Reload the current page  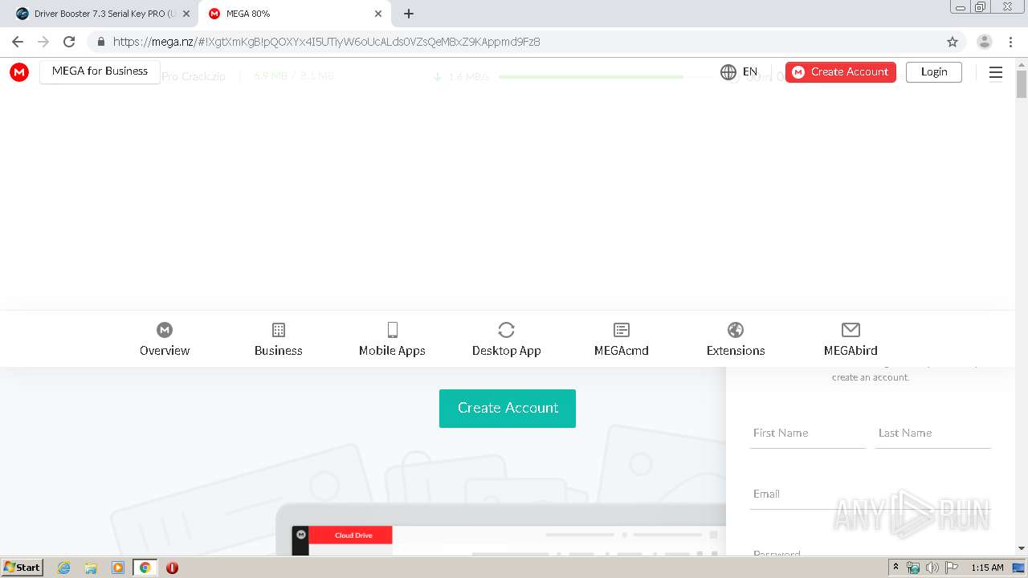coord(69,42)
